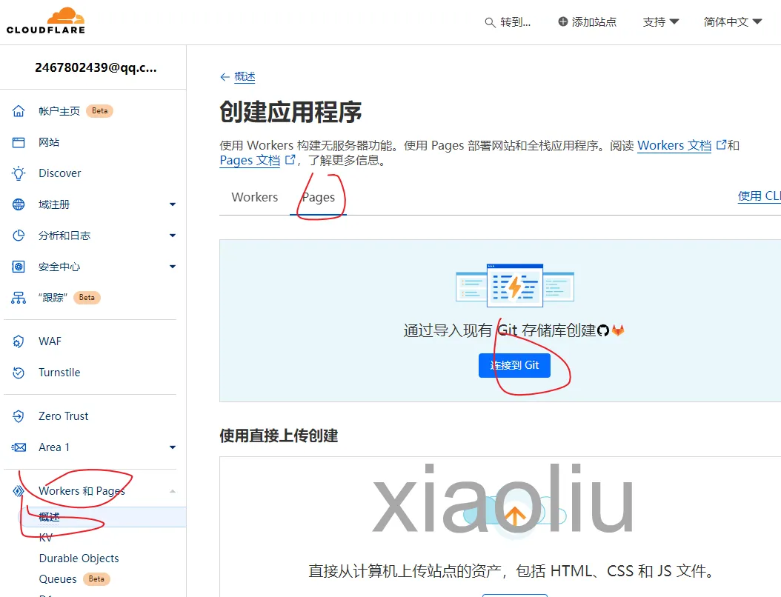This screenshot has width=781, height=597.
Task: Open WAF in the sidebar
Action: (50, 341)
